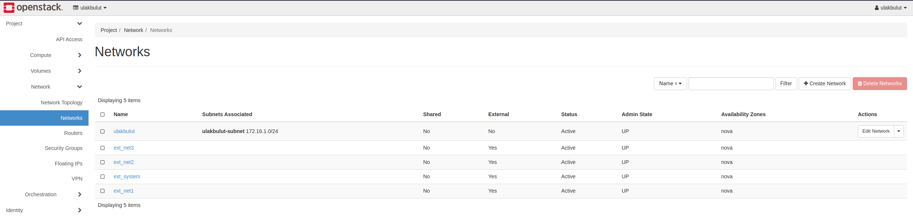
Task: Open the ext_net2 network link
Action: click(123, 162)
